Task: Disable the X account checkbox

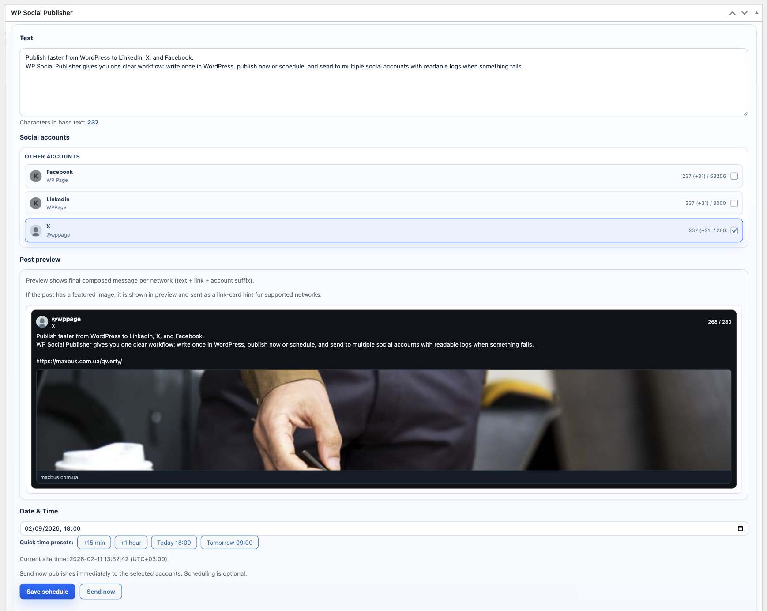Action: coord(734,230)
